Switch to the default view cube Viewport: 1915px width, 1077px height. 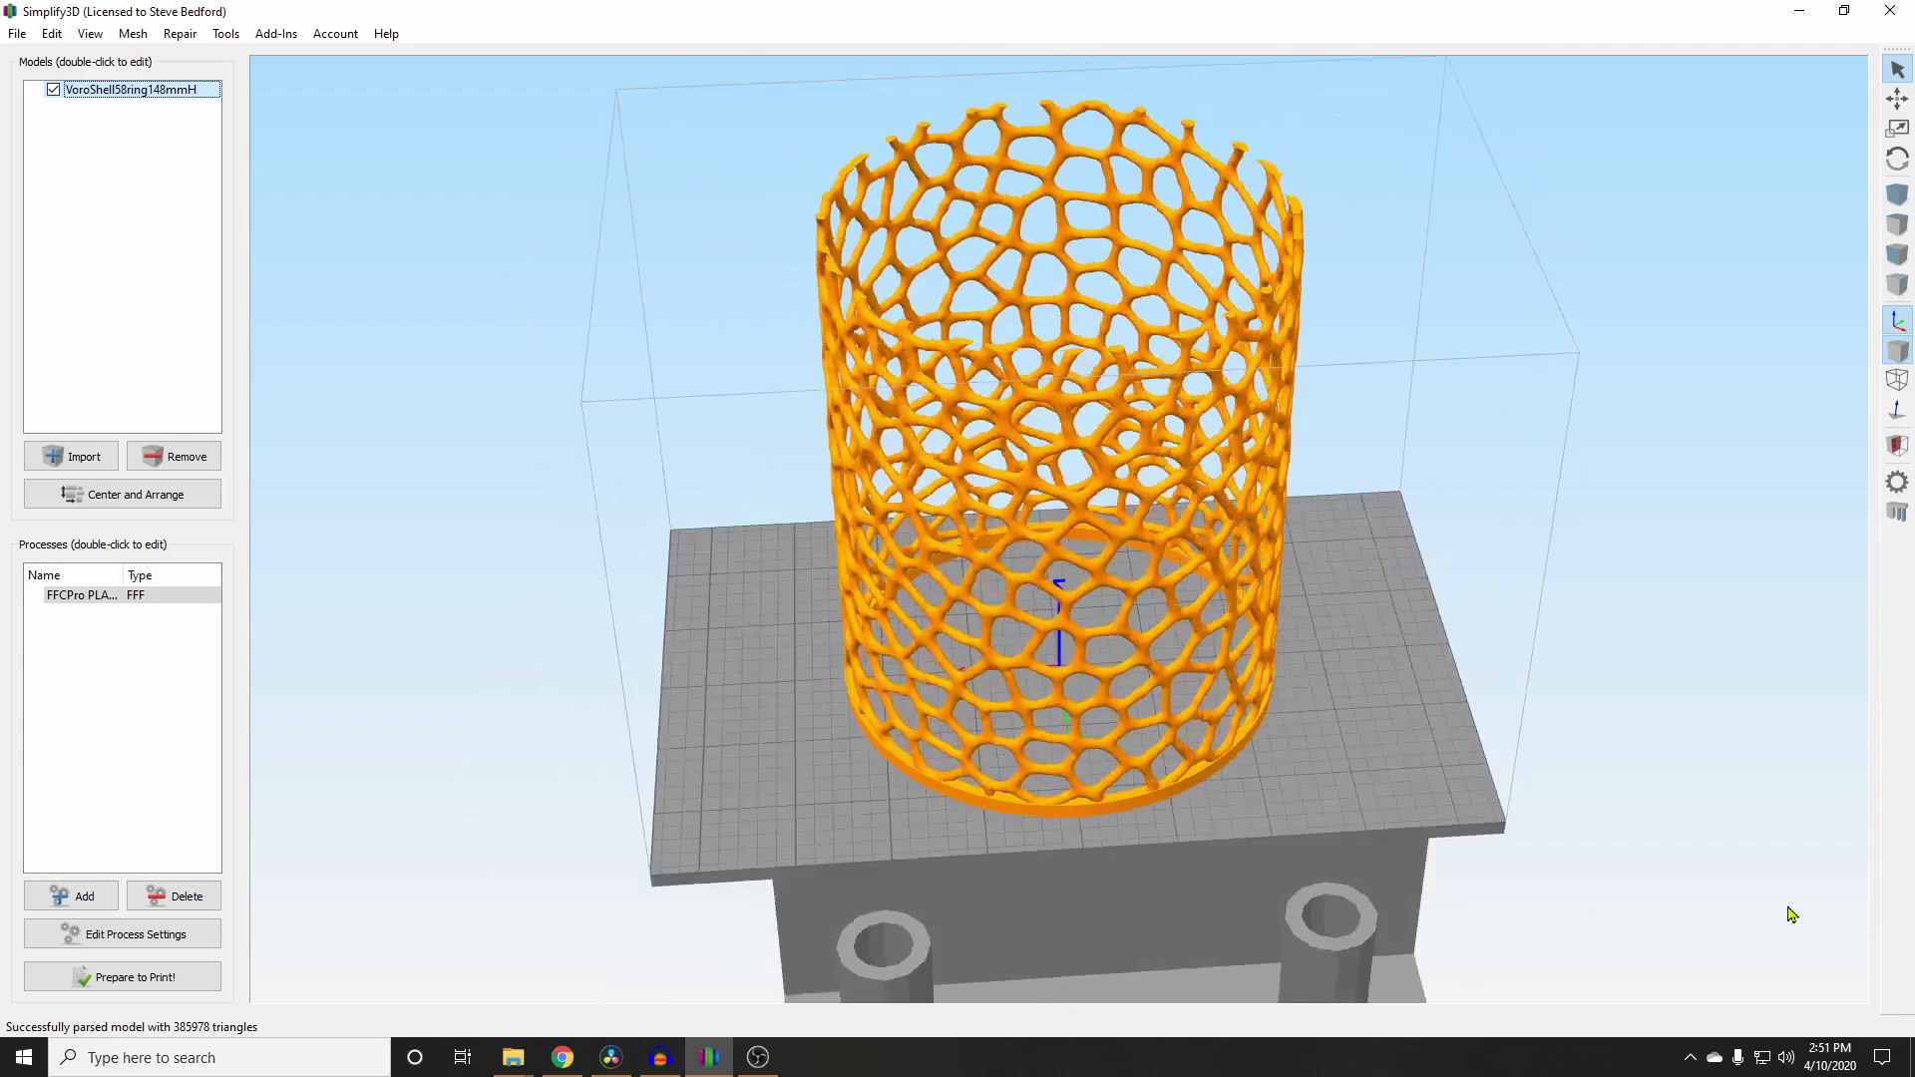point(1897,194)
